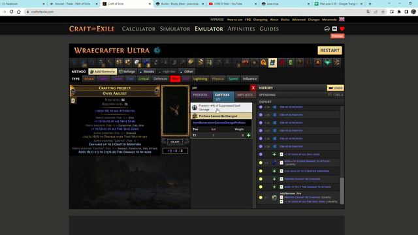Select Prefixes Cannot Be Changed modifier
Viewport: 418px width, 235px height.
coord(221,116)
